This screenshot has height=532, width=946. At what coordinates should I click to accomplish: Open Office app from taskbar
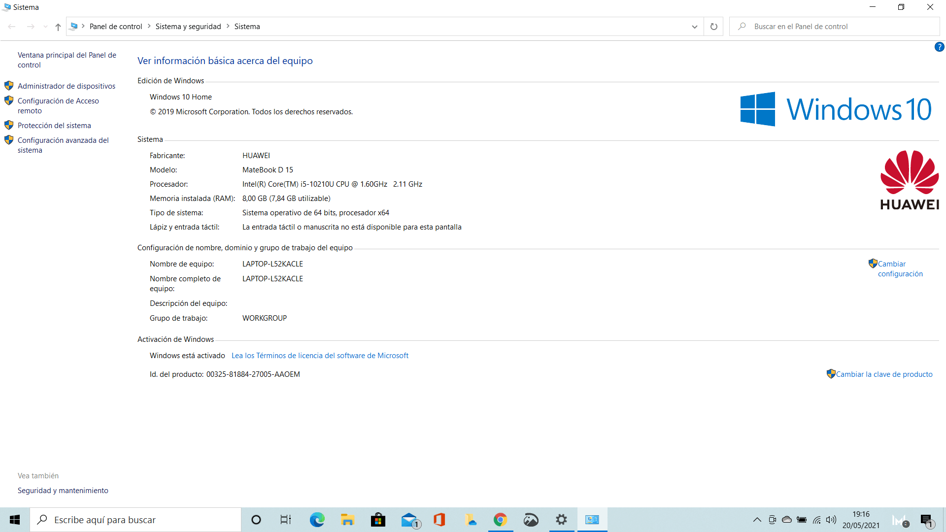coord(439,520)
